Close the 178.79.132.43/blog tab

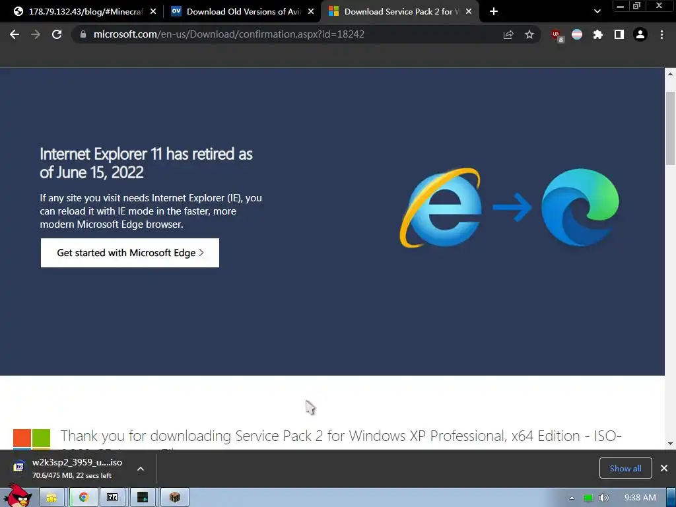pos(153,12)
